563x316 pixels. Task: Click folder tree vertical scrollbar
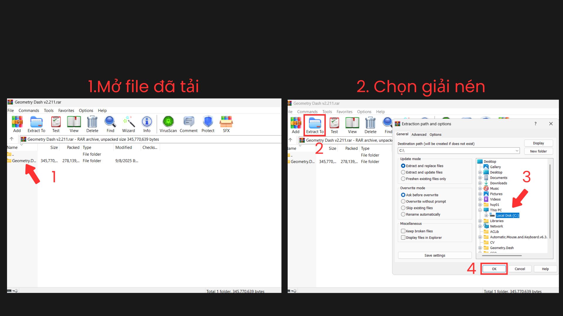[550, 201]
